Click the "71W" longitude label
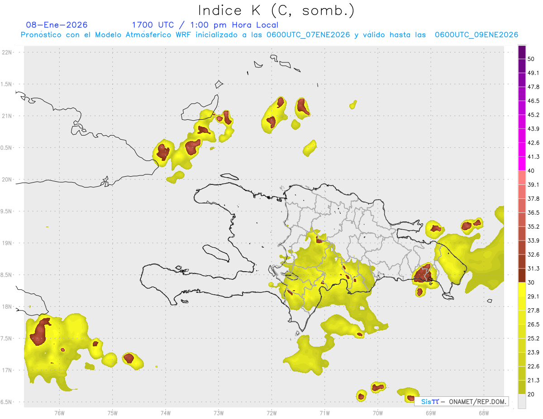 [x=324, y=413]
